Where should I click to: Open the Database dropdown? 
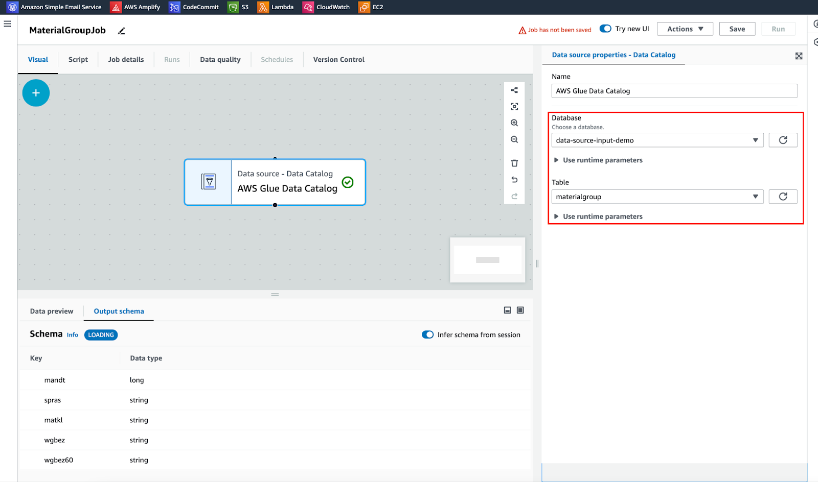pyautogui.click(x=657, y=140)
